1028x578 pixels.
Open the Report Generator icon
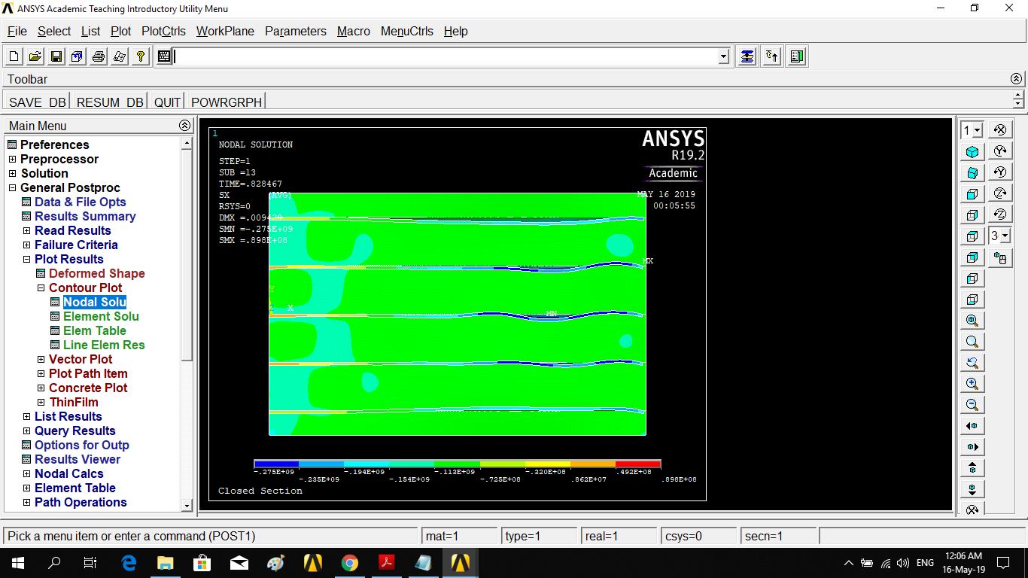120,56
